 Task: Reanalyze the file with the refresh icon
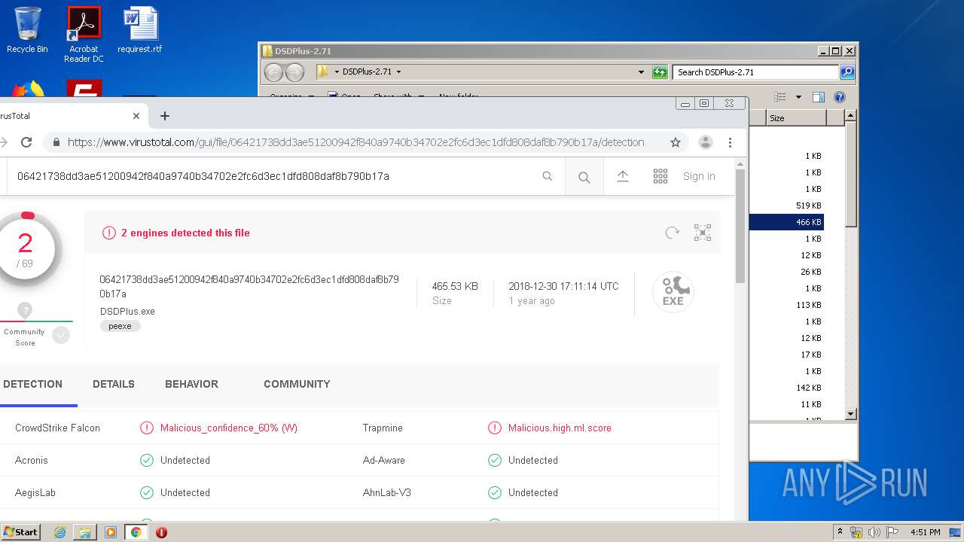673,233
